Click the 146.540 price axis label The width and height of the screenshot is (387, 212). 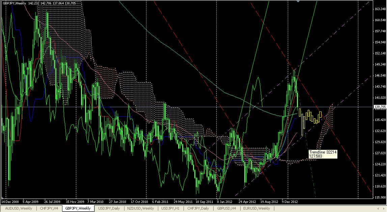tap(380, 75)
